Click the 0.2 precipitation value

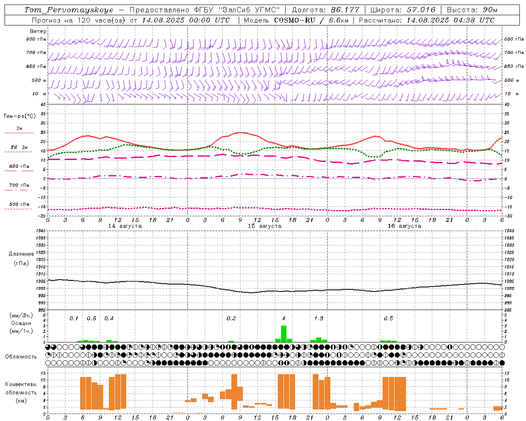pyautogui.click(x=231, y=318)
